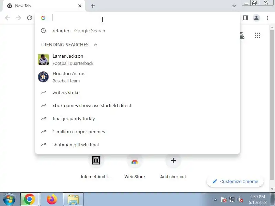Choose 'xbox games showcase starfield direct' suggestion

pyautogui.click(x=137, y=105)
